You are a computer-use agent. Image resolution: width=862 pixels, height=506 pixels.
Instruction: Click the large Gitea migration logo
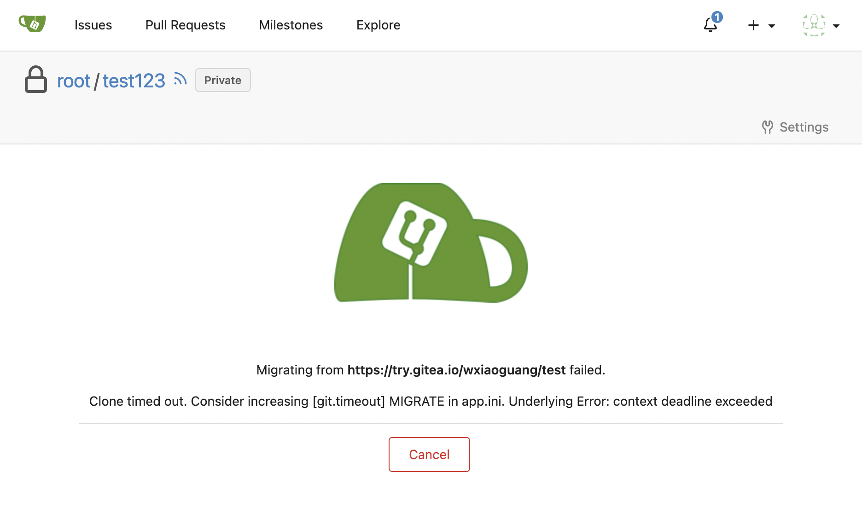(431, 242)
